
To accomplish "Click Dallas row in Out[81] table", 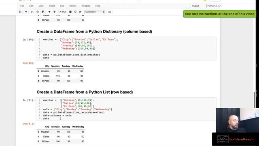I will coord(61,137).
